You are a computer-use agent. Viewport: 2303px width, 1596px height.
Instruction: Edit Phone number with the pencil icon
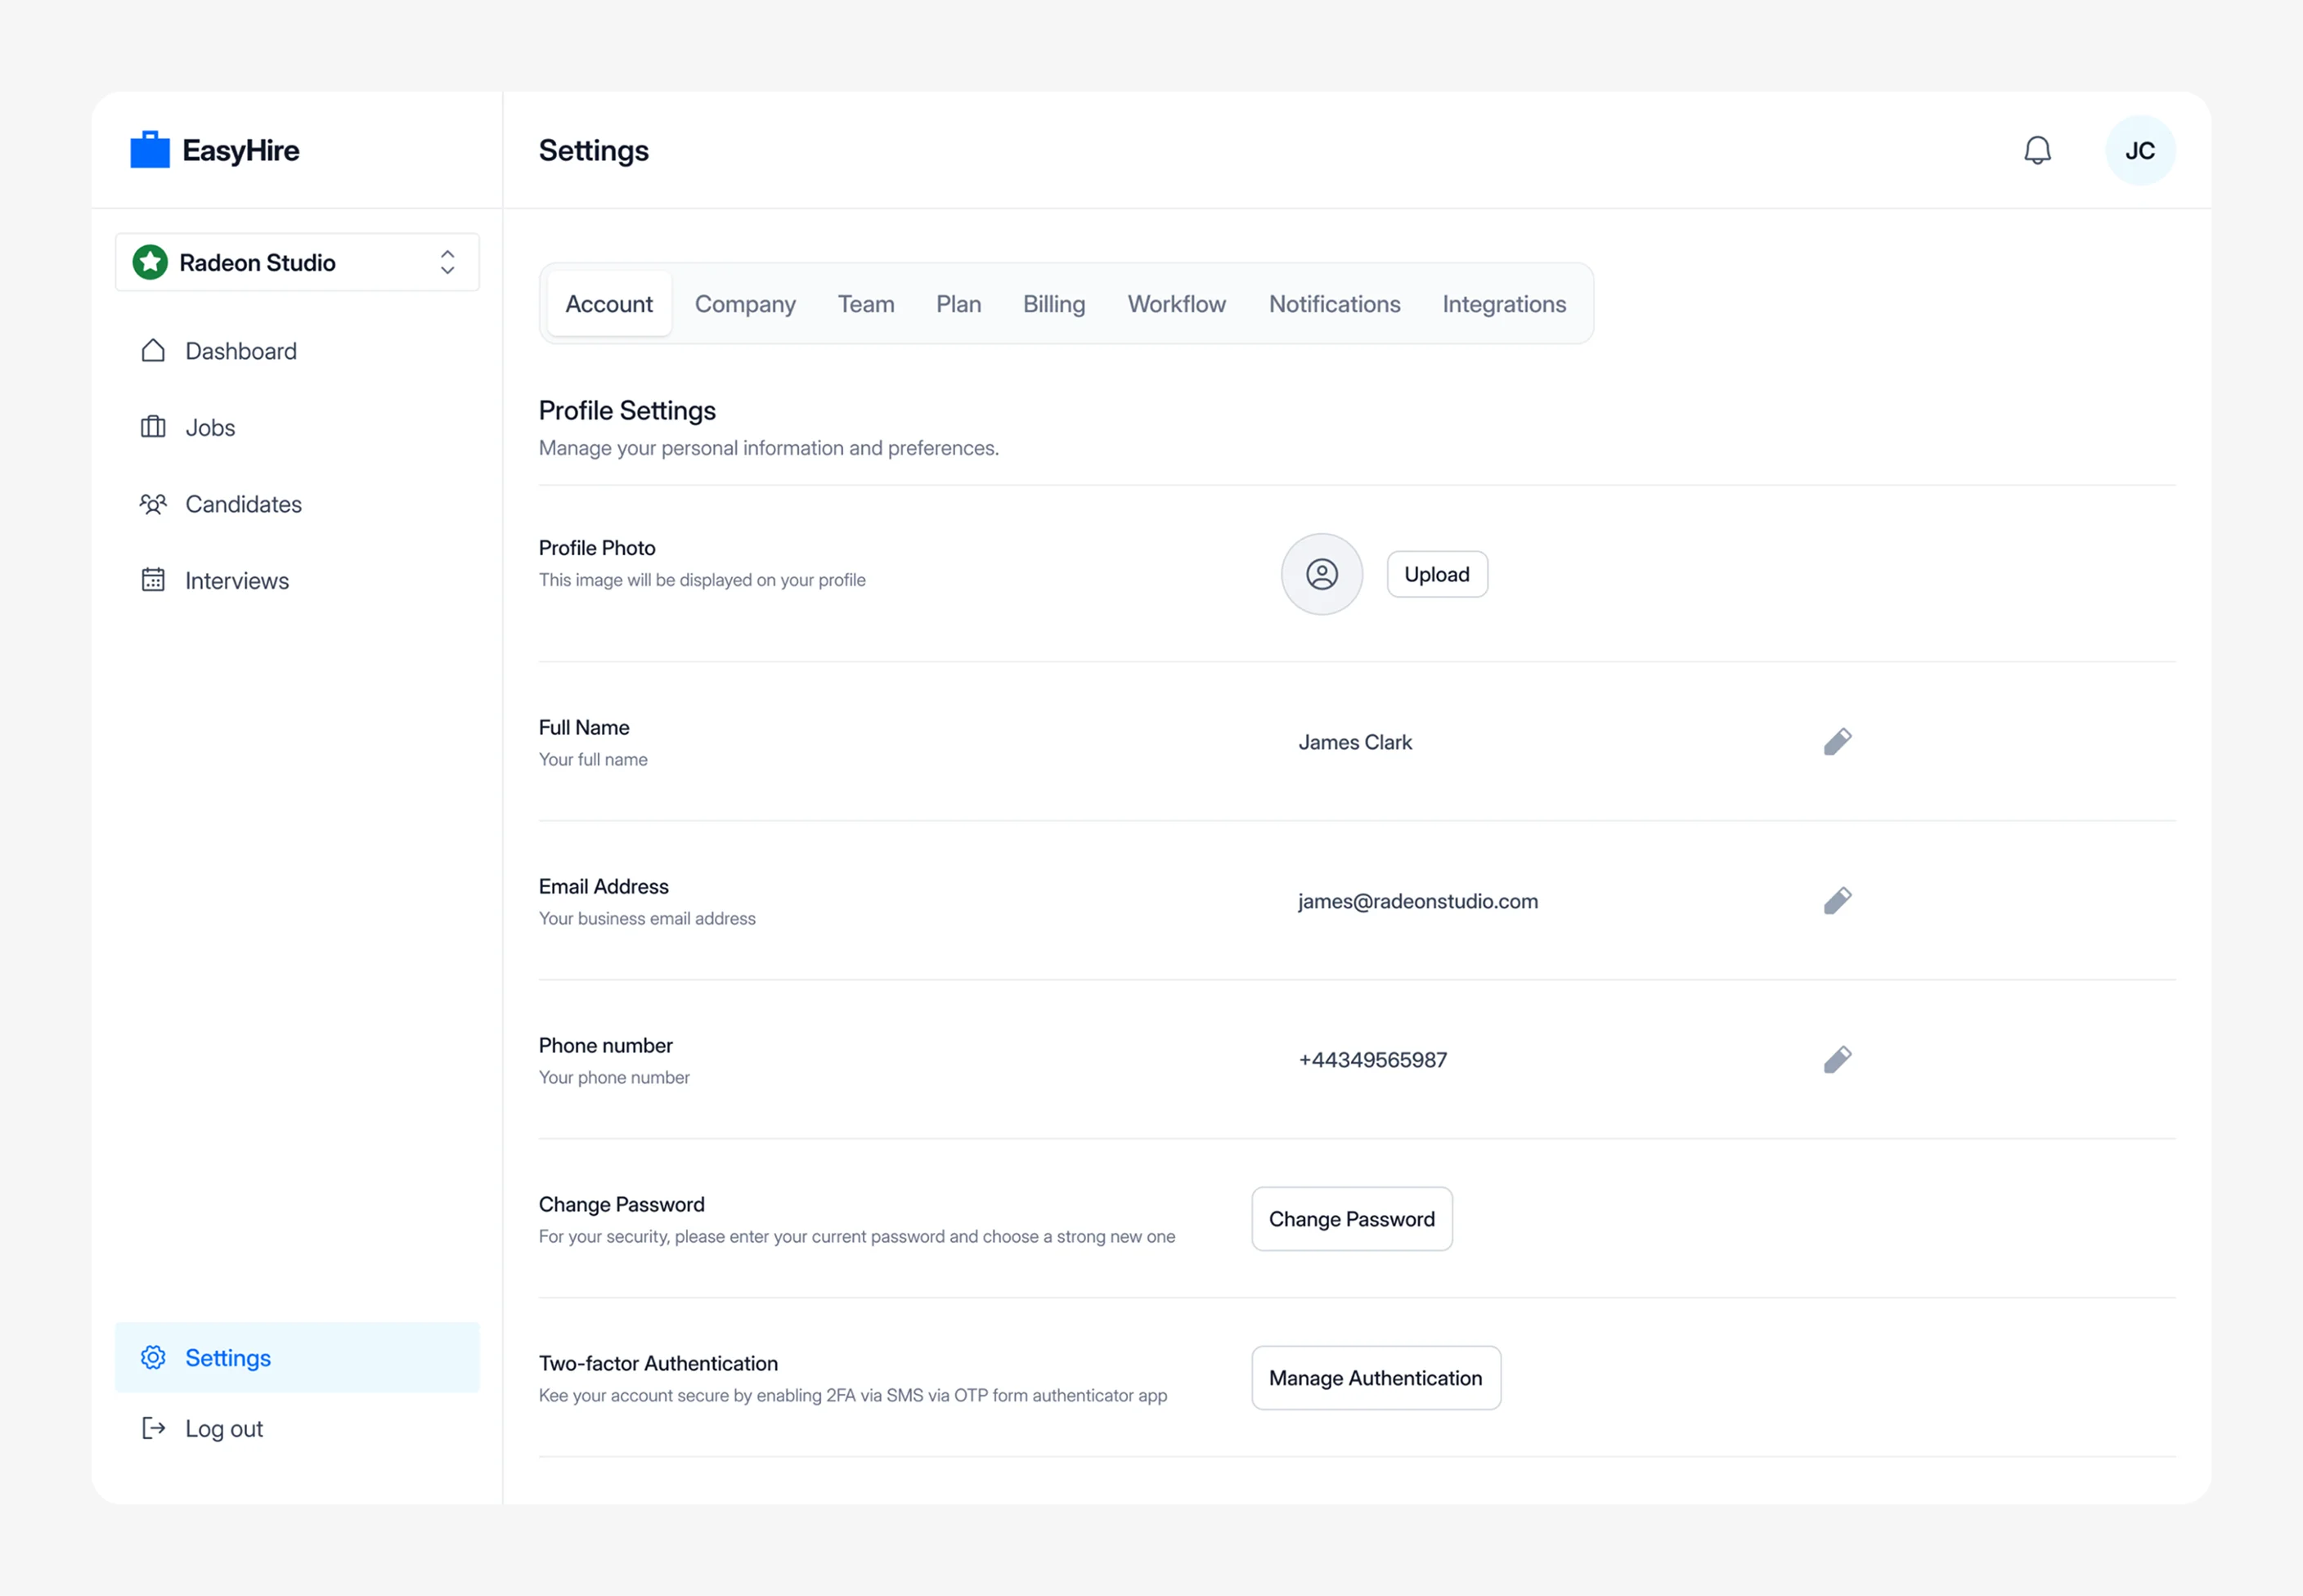(x=1837, y=1060)
